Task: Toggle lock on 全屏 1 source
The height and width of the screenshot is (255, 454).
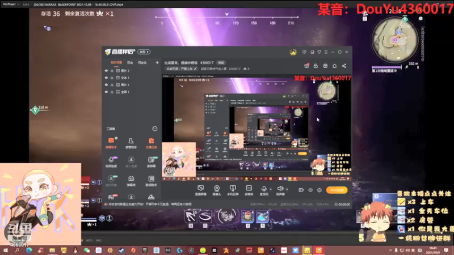Action: (x=112, y=92)
